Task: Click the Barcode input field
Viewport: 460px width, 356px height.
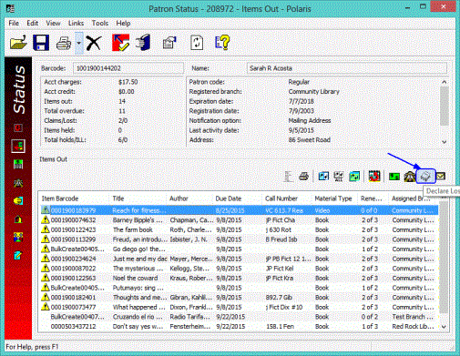Action: click(128, 68)
